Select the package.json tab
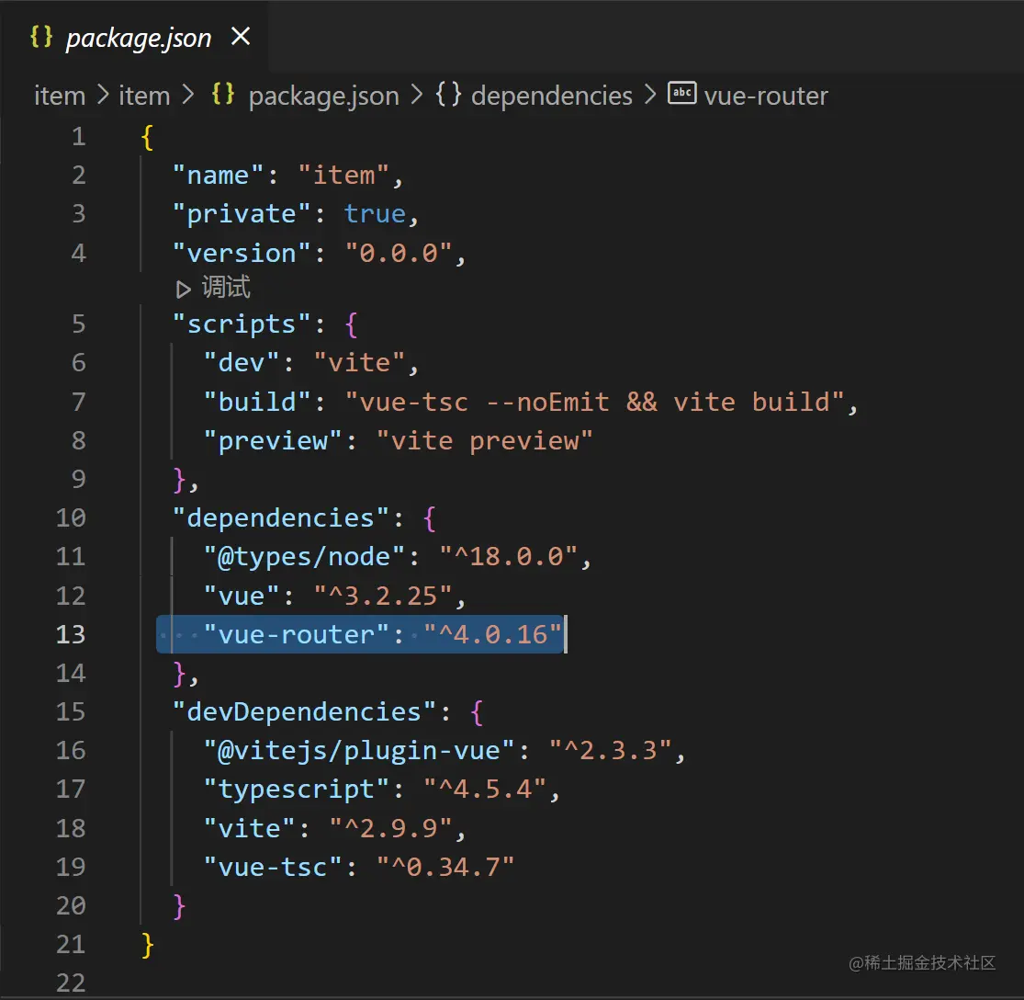Screen dimensions: 1024x1000 (134, 37)
